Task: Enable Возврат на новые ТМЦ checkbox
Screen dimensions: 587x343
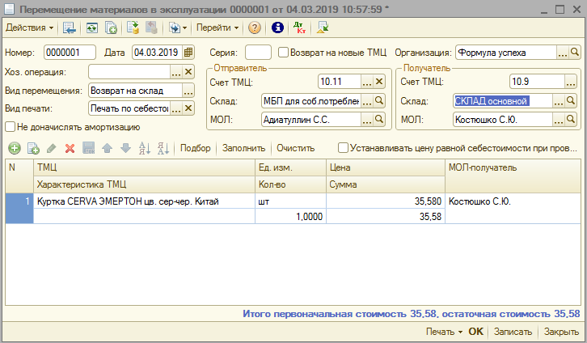Action: (283, 53)
